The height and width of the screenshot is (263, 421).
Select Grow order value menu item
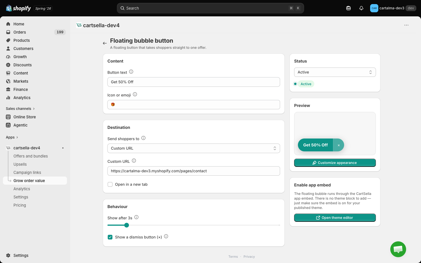tap(35, 181)
